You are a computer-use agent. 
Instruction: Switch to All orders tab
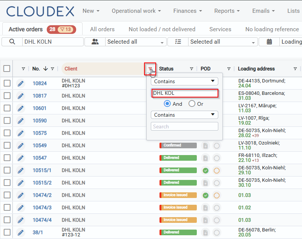102,29
